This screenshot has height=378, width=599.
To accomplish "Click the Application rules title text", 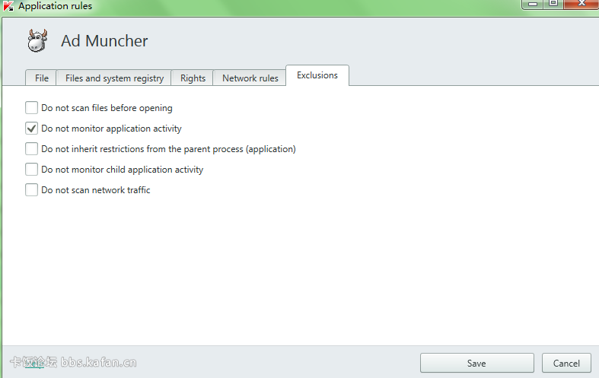I will pyautogui.click(x=56, y=6).
